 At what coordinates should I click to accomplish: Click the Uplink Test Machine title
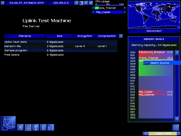(x=47, y=21)
